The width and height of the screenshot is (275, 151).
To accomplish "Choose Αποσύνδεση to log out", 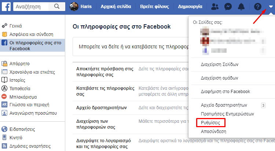I will [213, 131].
